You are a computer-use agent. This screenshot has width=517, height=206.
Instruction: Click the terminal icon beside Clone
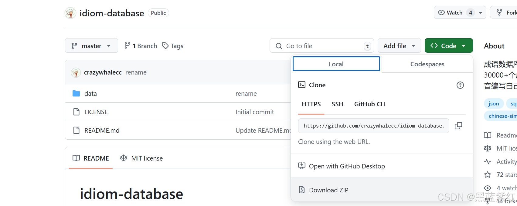[302, 85]
